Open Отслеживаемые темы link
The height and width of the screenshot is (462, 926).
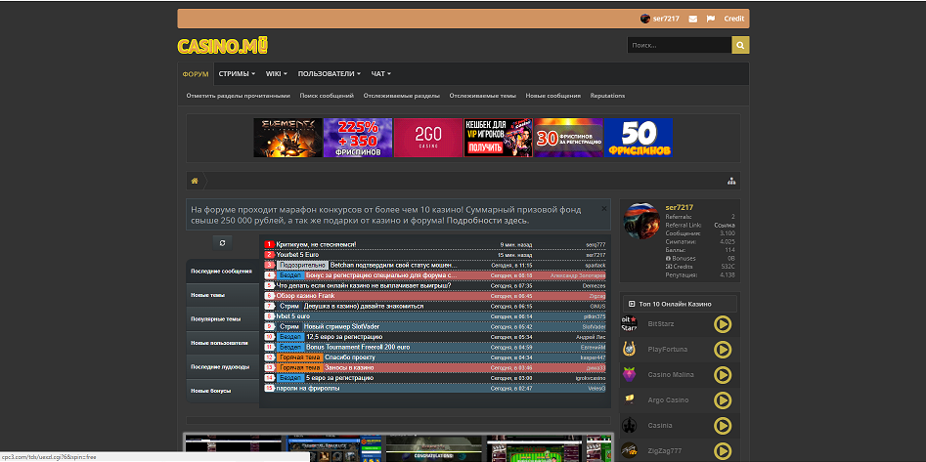click(482, 96)
